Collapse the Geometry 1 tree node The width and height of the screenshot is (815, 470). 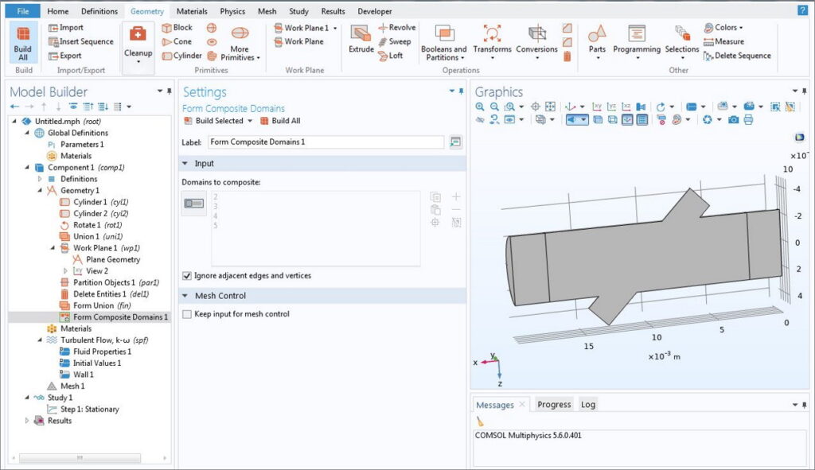[40, 191]
